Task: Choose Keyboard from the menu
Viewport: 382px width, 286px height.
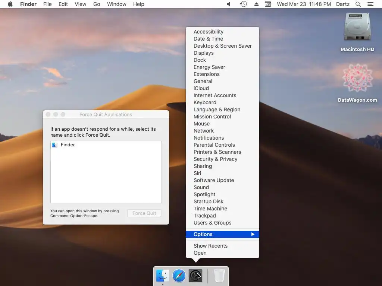Action: tap(222, 102)
